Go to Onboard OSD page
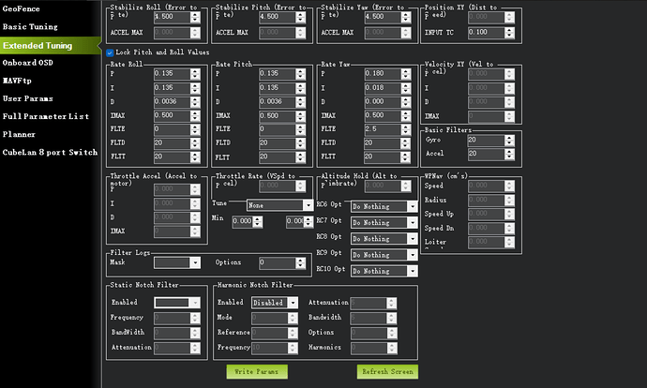This screenshot has height=388, width=647. pos(27,63)
